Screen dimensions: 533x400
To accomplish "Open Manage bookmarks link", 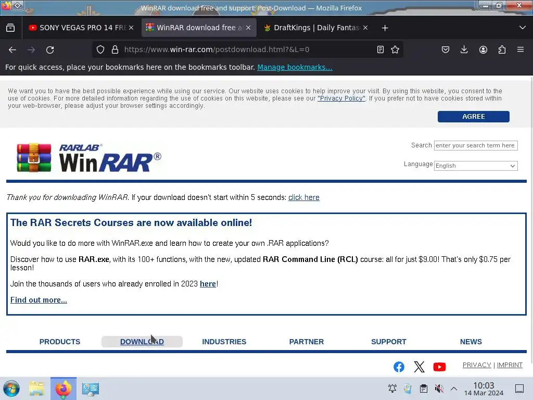I will (295, 67).
